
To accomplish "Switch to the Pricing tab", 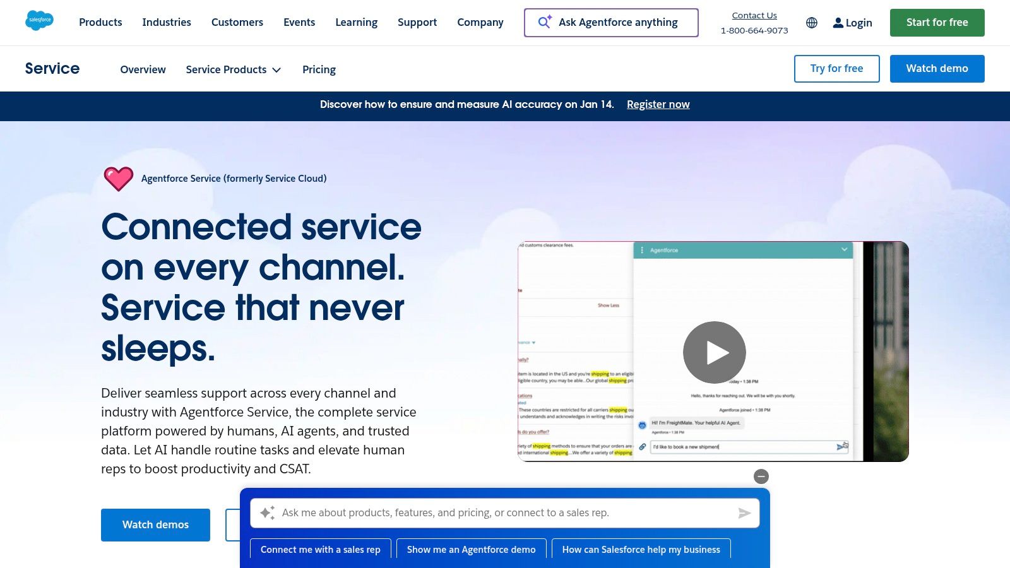I will [319, 69].
